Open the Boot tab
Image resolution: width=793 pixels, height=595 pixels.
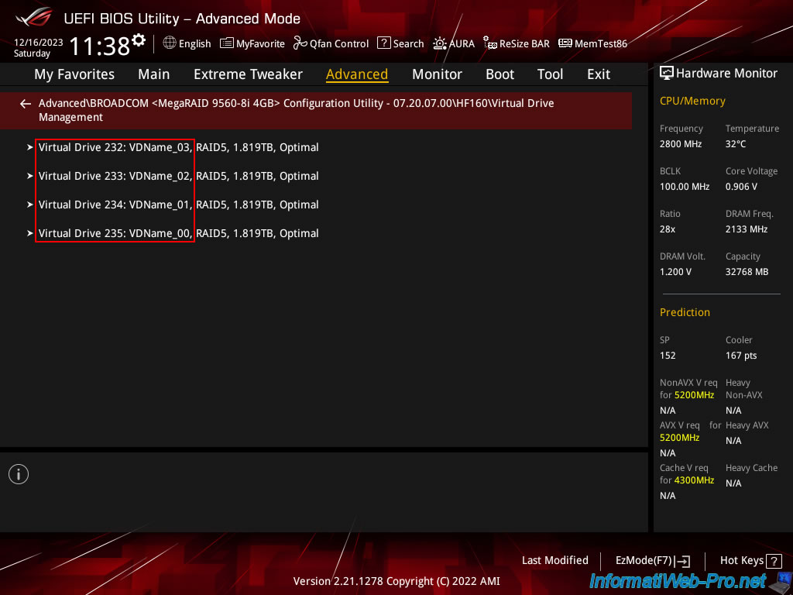[x=499, y=74]
